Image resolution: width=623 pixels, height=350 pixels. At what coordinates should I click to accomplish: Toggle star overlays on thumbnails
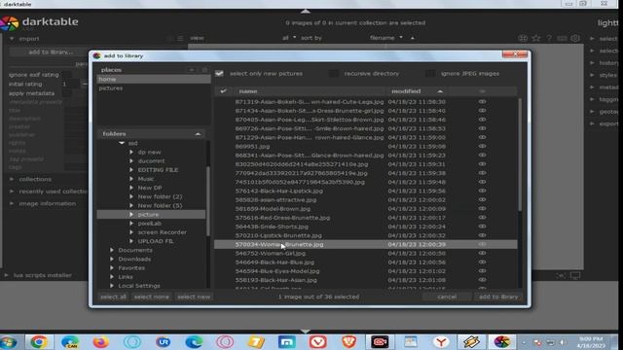pyautogui.click(x=536, y=38)
